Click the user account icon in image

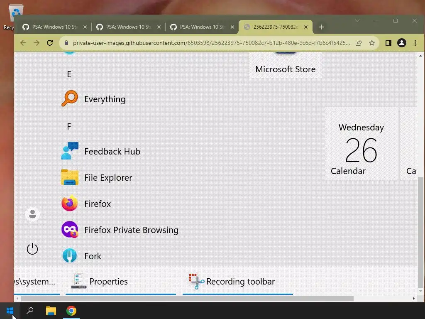[32, 214]
